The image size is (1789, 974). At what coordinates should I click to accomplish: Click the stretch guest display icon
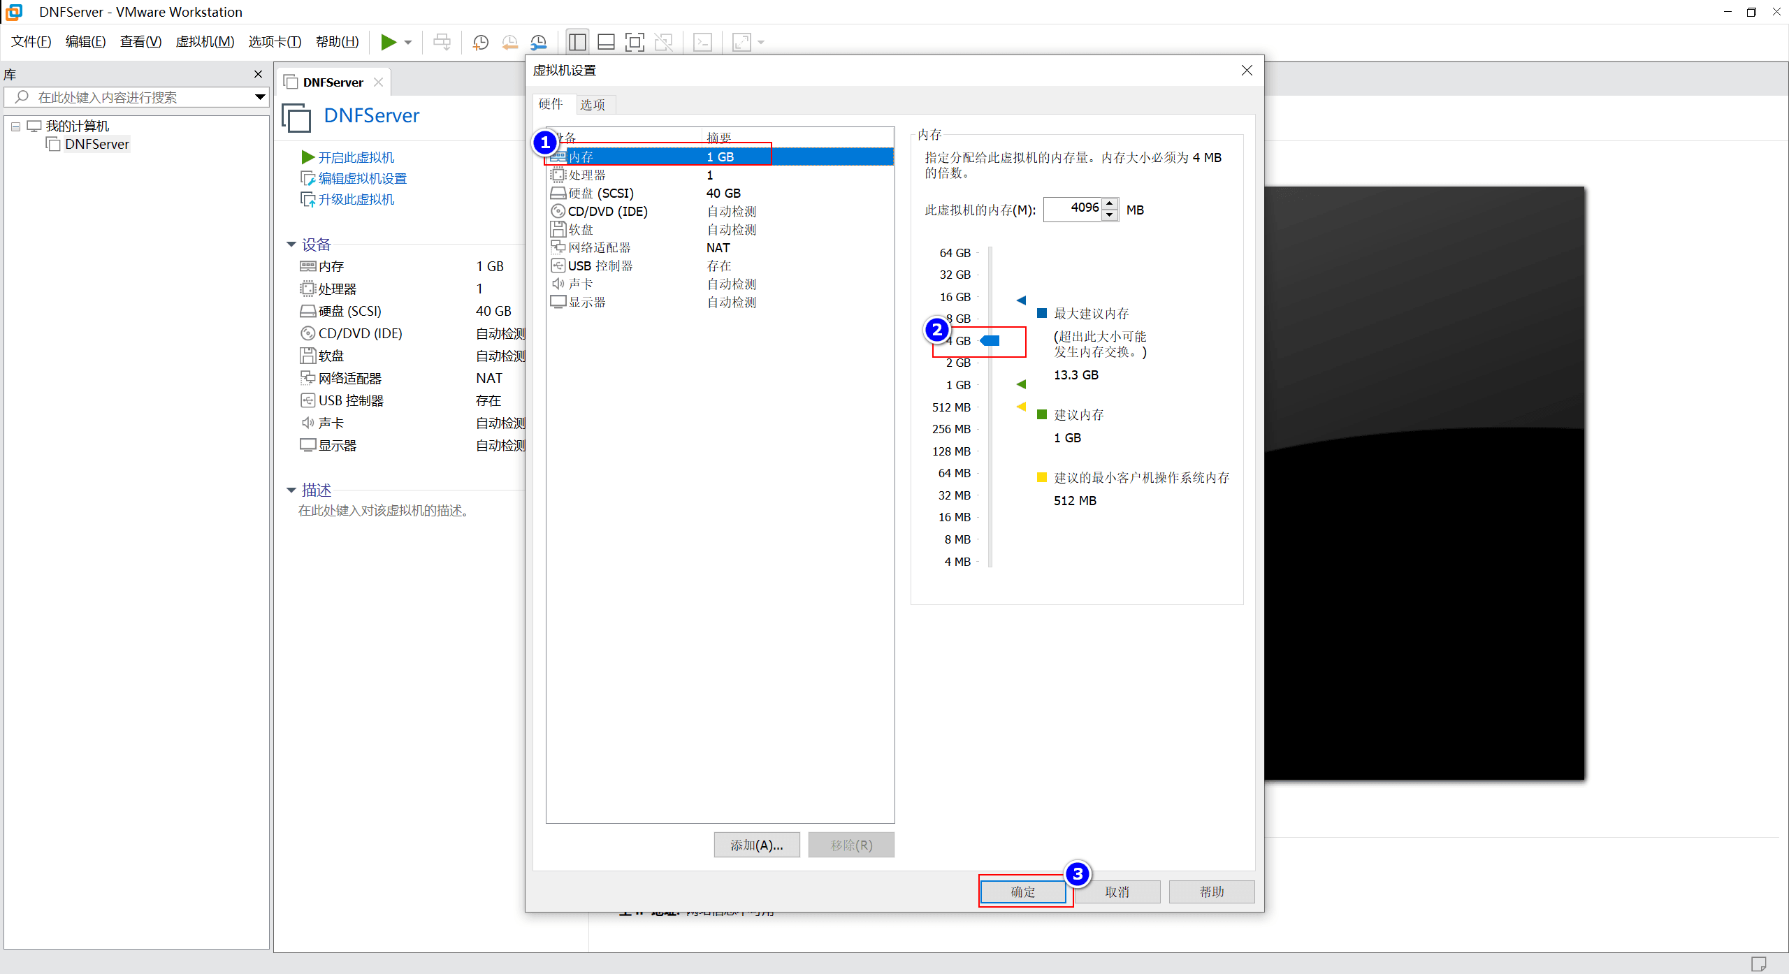[741, 42]
